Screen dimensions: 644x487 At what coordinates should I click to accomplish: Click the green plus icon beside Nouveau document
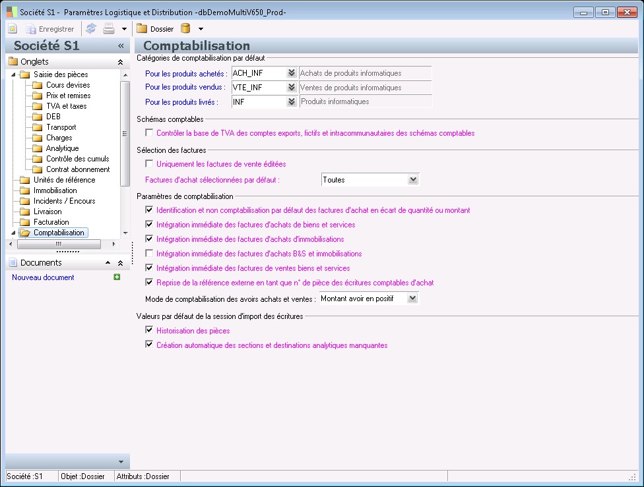pos(117,277)
